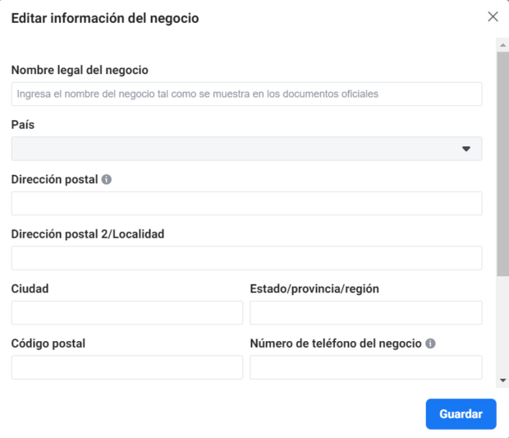
Task: Click the vertical scrollbar thumb
Action: coord(502,164)
